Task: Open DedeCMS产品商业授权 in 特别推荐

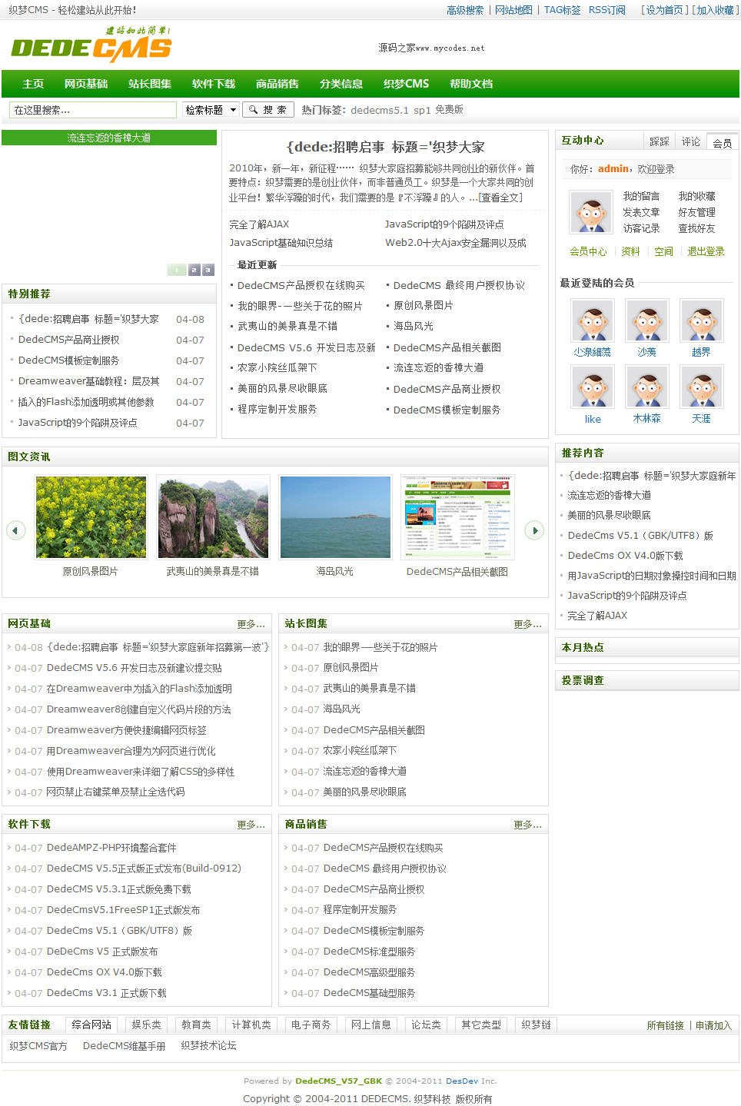Action: tap(68, 340)
